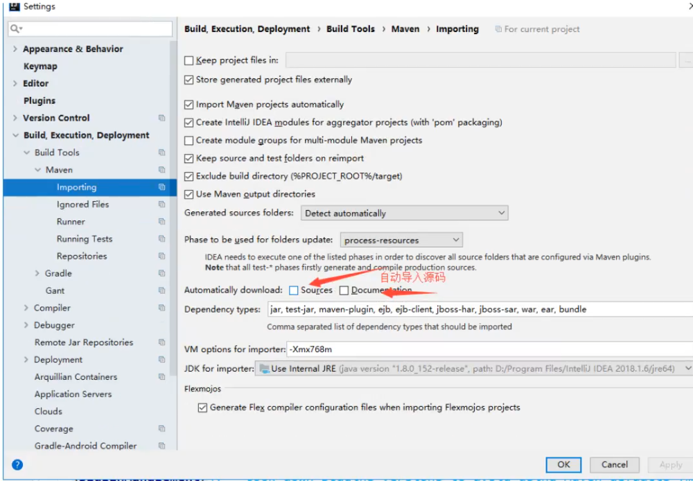
Task: Click Maven in the breadcrumb path
Action: pyautogui.click(x=405, y=29)
